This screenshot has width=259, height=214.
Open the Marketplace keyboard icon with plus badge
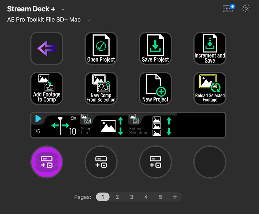(229, 8)
